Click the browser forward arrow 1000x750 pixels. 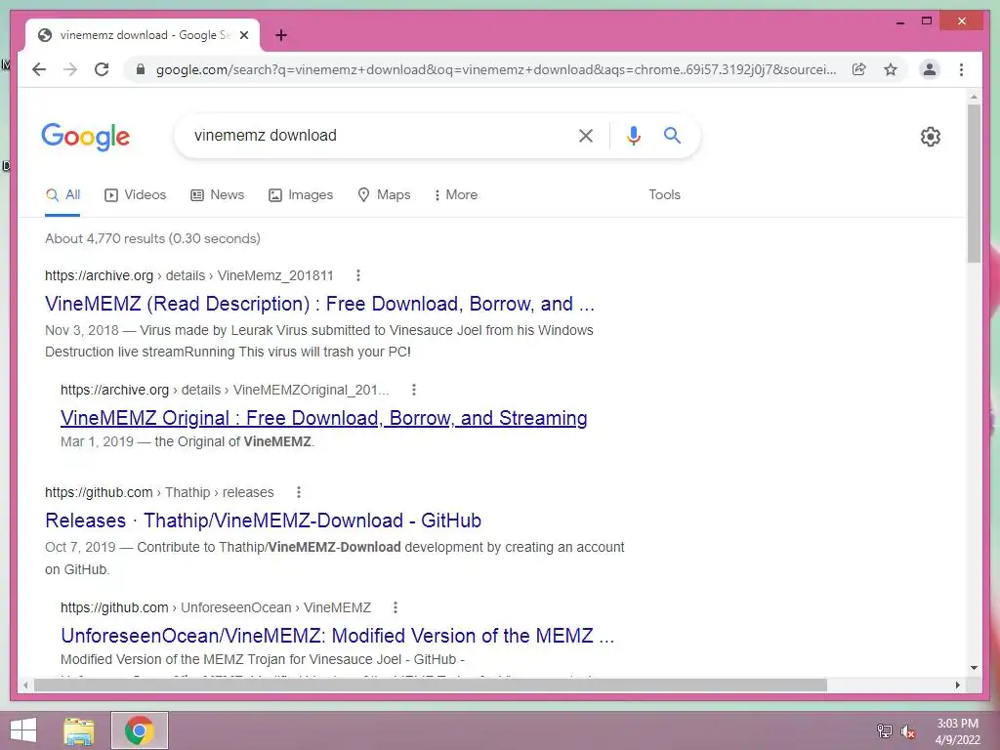pyautogui.click(x=70, y=69)
